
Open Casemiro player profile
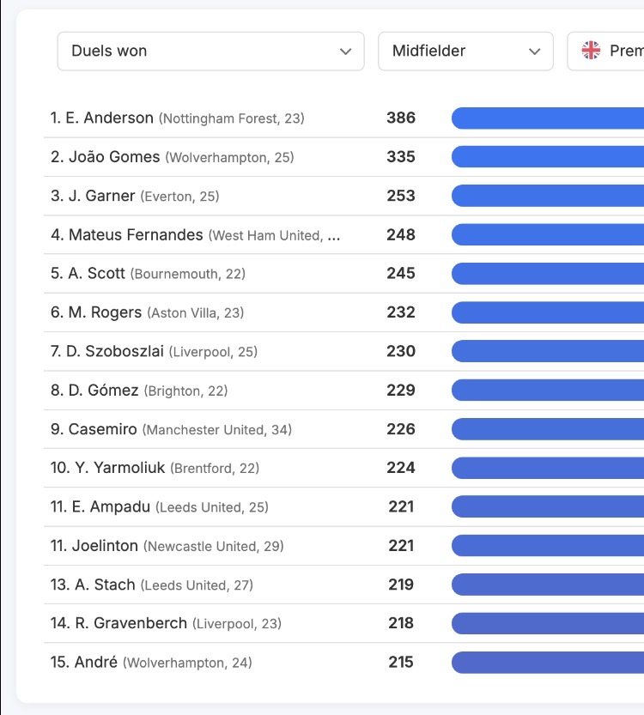tap(102, 429)
